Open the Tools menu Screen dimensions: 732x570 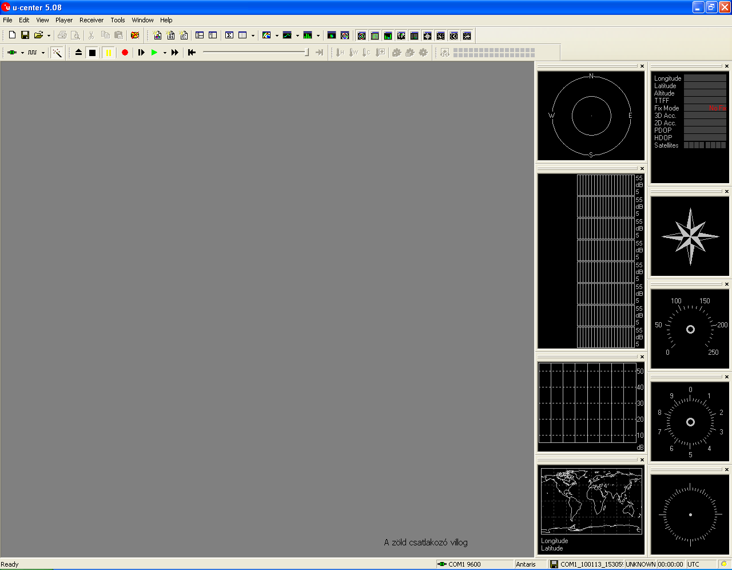tap(118, 20)
